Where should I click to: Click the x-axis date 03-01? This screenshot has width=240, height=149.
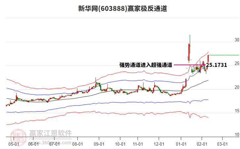[222, 144]
